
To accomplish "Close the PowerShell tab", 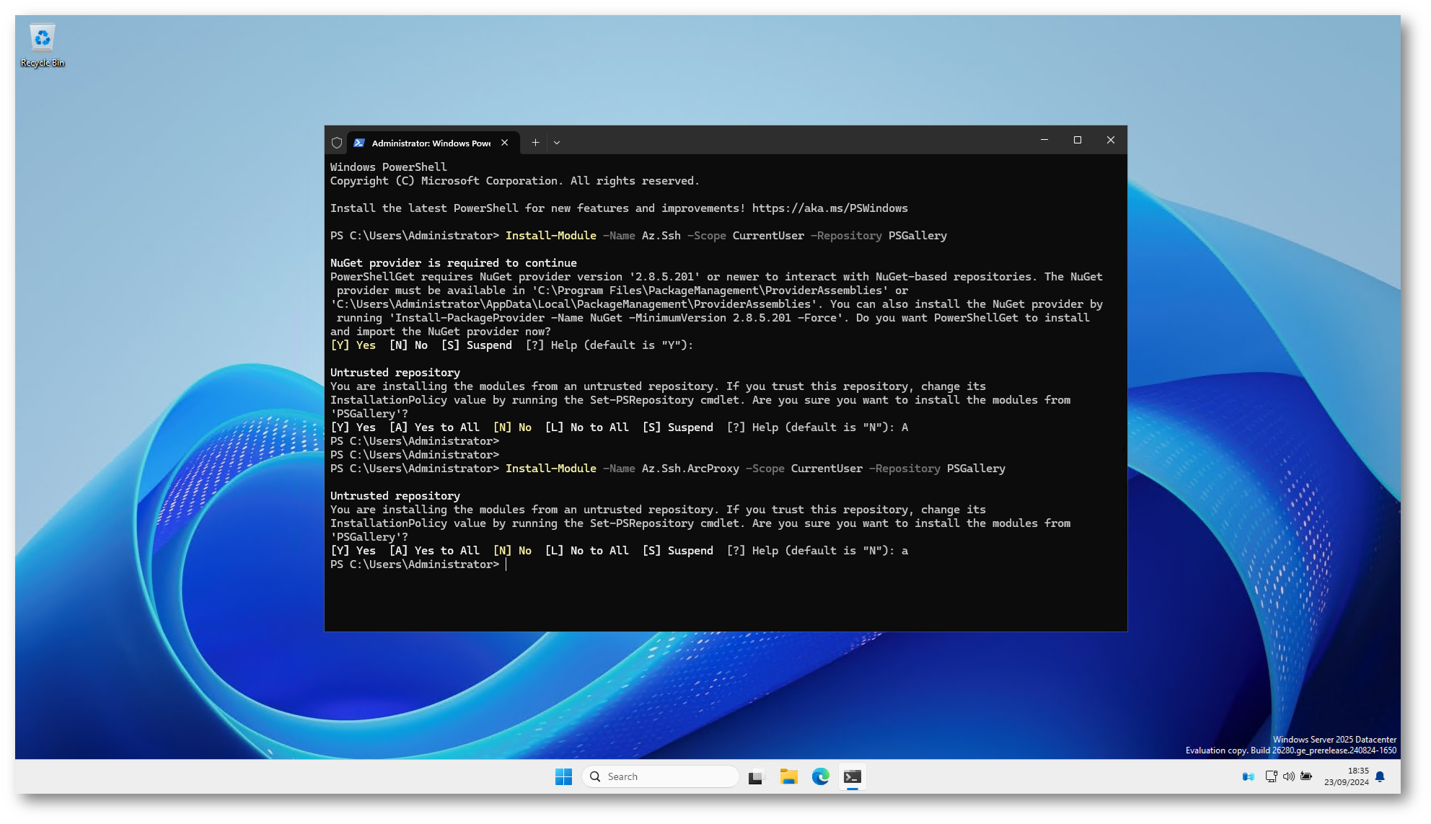I will pos(505,143).
